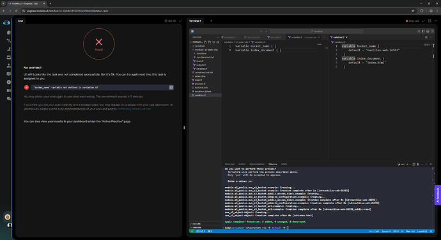Refresh the Explorer file tree
Screen dimensions: 441x240
click(213, 42)
